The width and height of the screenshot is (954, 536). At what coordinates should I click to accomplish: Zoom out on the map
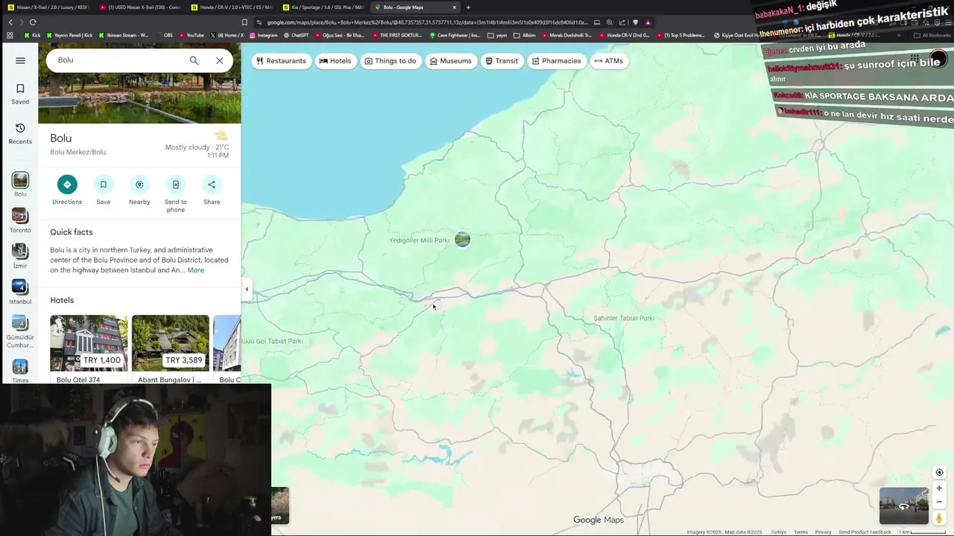click(939, 502)
